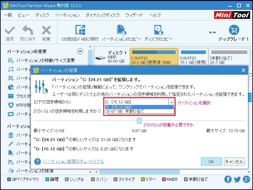This screenshot has width=253, height=190.
Task: Click the dropdown arrow of free-space combo box
Action: click(x=171, y=102)
